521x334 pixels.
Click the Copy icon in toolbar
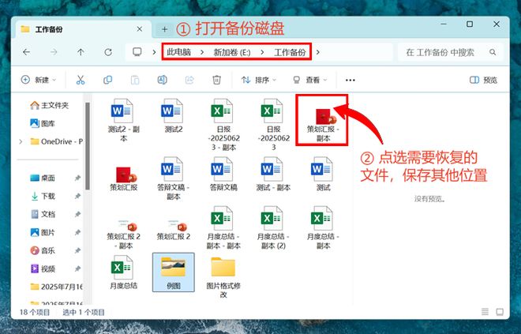(x=107, y=80)
